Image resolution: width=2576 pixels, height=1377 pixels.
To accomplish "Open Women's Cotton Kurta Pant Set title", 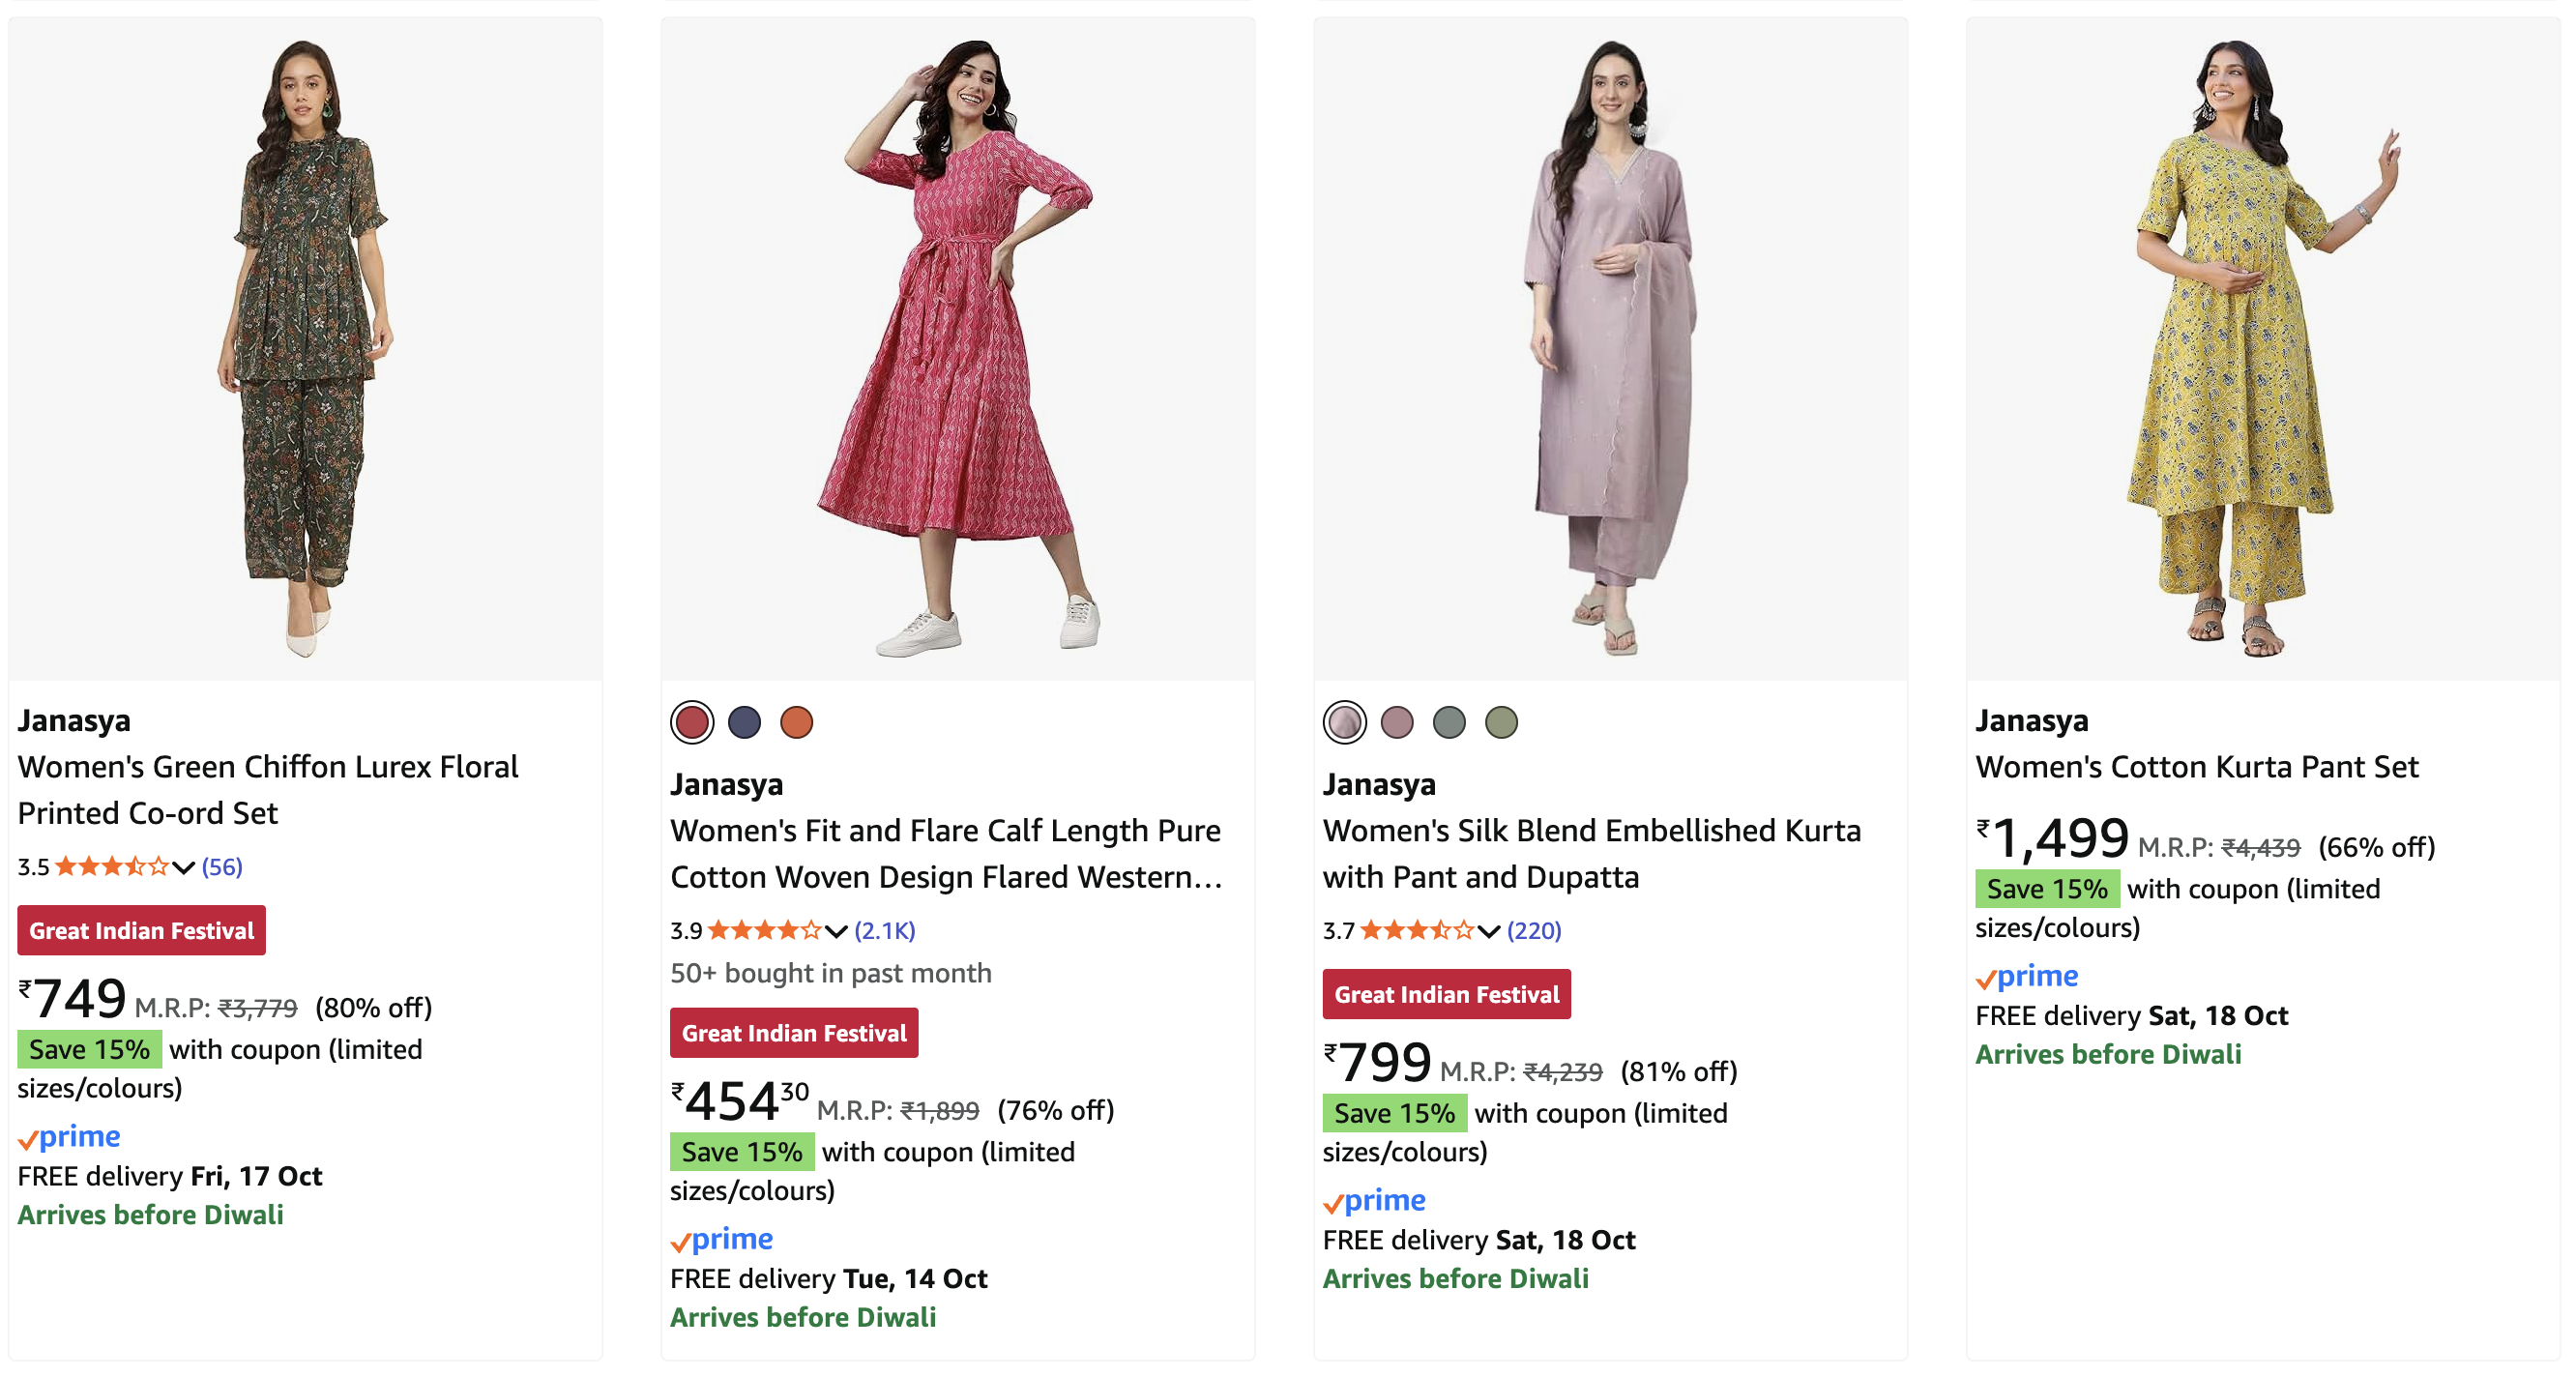I will 2196,766.
